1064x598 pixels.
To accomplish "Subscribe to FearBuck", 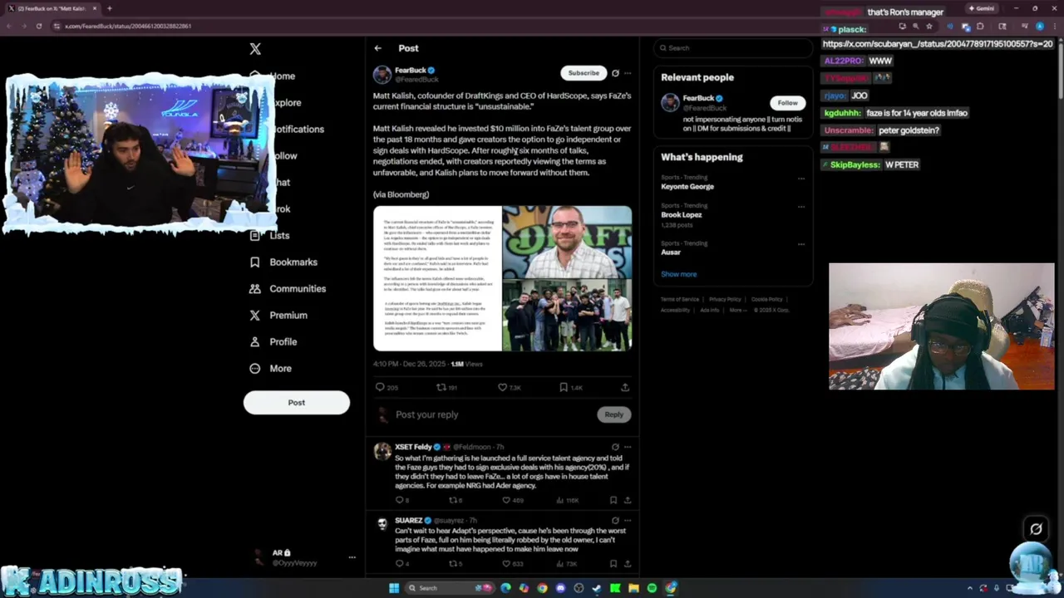I will click(584, 73).
